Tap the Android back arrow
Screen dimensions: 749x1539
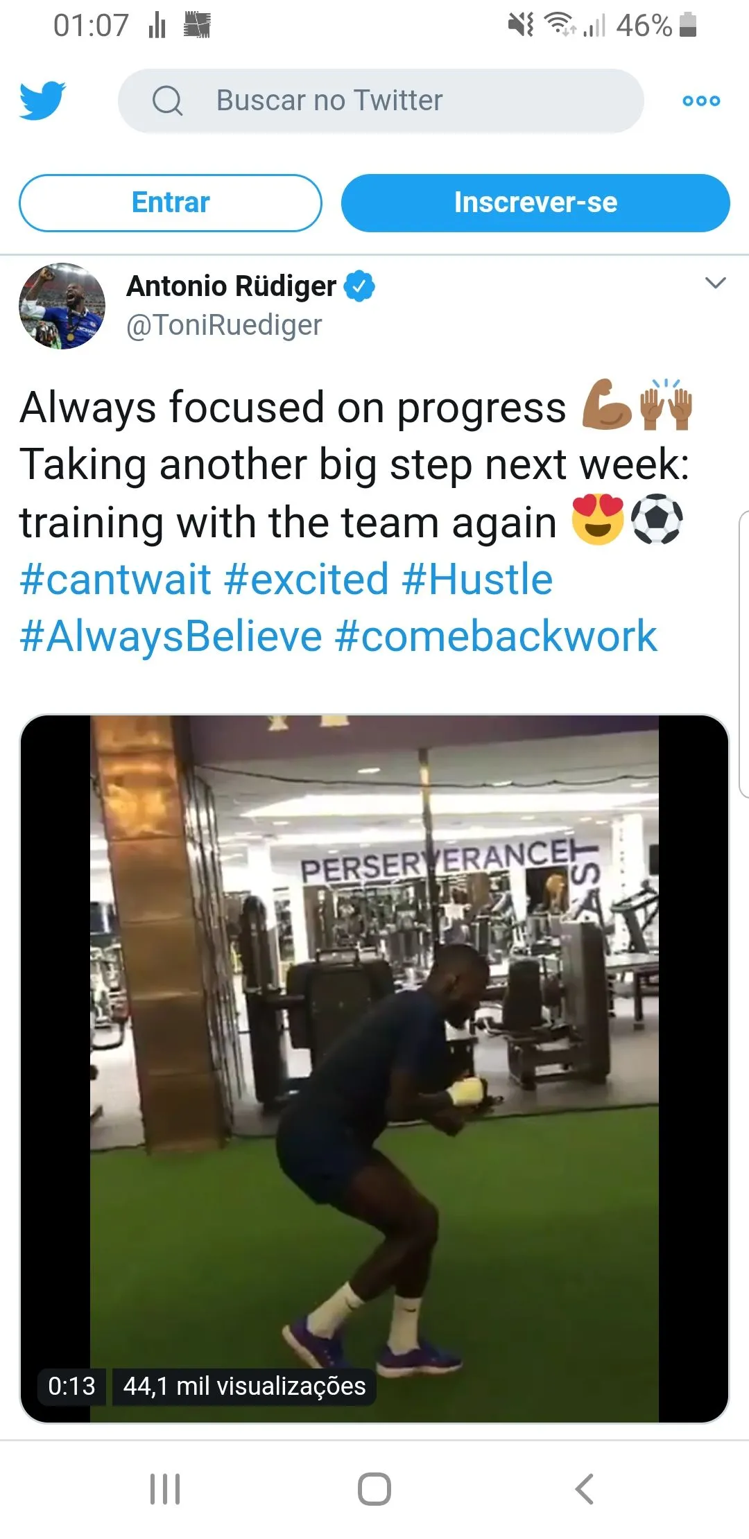pos(585,1488)
